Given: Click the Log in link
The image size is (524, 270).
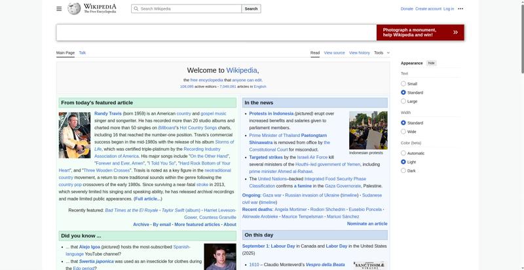Looking at the screenshot, I should coord(449,9).
